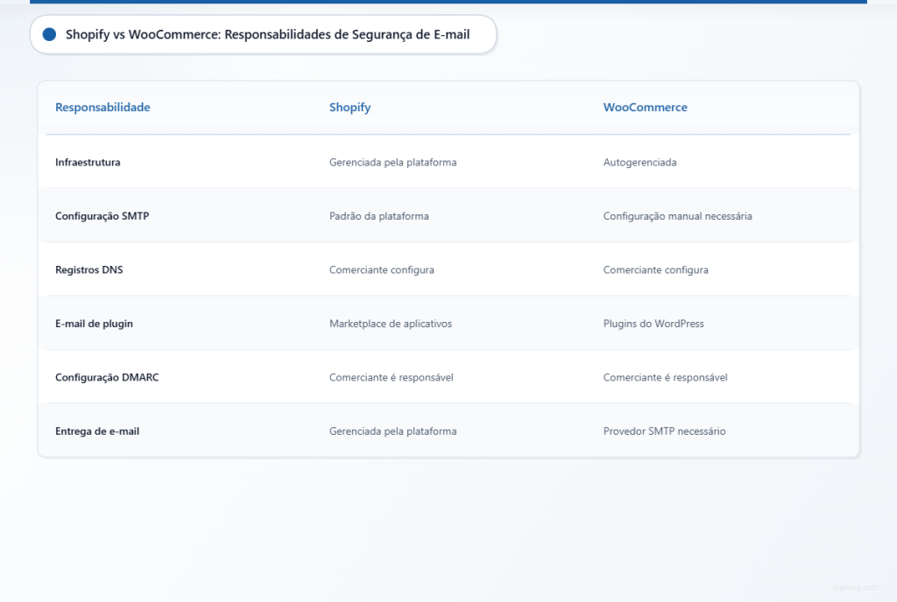Click the Registros DNS row label
Screen dimensions: 897x602
click(x=89, y=269)
